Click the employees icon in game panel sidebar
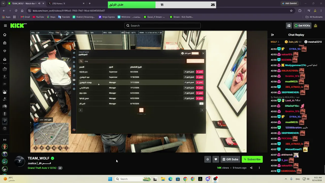The image size is (325, 183). pyautogui.click(x=74, y=80)
